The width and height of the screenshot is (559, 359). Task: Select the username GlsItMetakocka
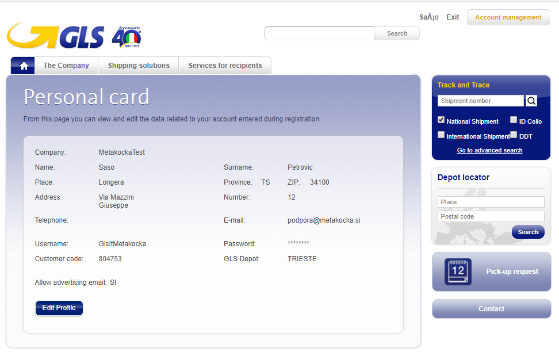(122, 244)
